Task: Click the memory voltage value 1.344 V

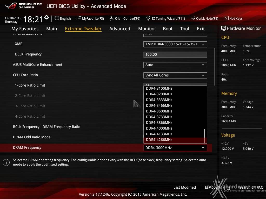Action: [x=248, y=107]
